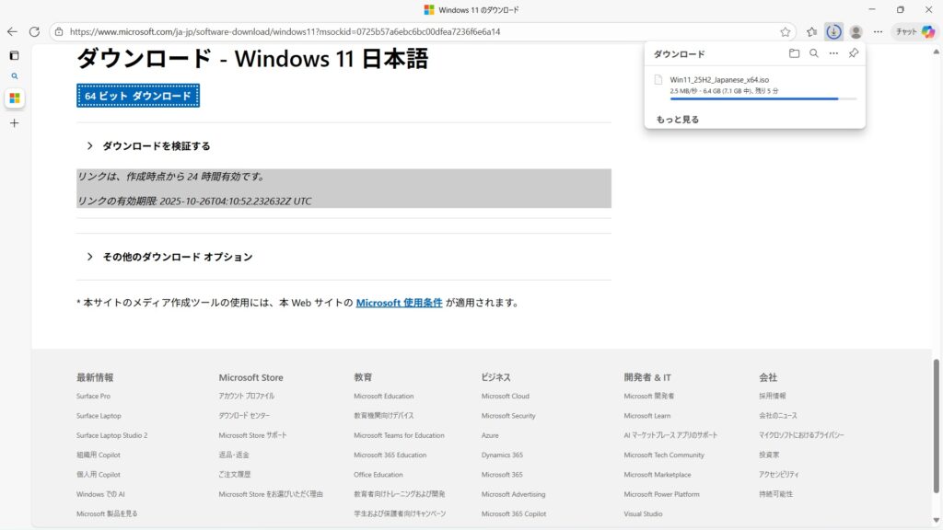Pin the downloads panel
Viewport: 943px width, 530px height.
point(854,54)
